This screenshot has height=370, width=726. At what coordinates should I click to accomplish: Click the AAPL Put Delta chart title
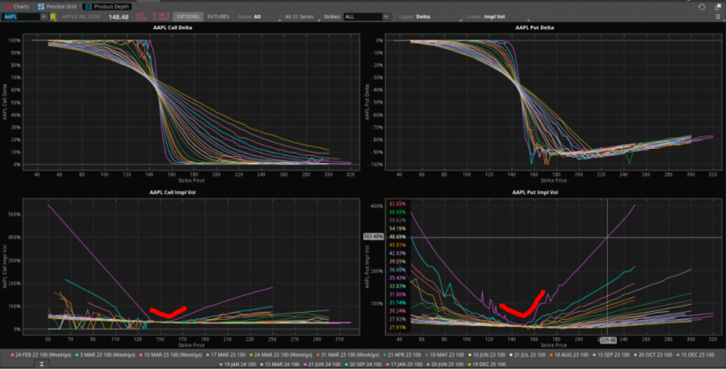pyautogui.click(x=535, y=27)
